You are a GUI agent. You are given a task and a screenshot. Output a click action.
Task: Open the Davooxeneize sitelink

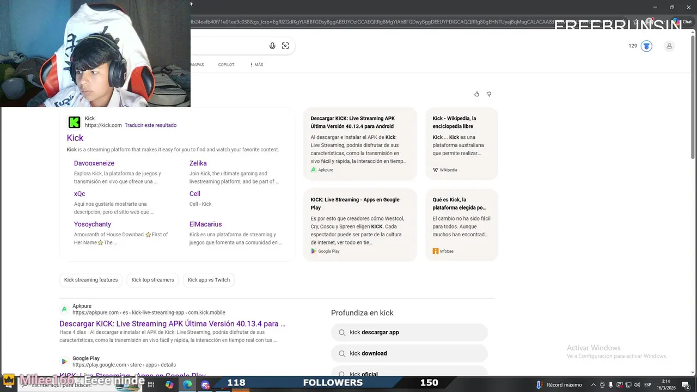click(94, 163)
